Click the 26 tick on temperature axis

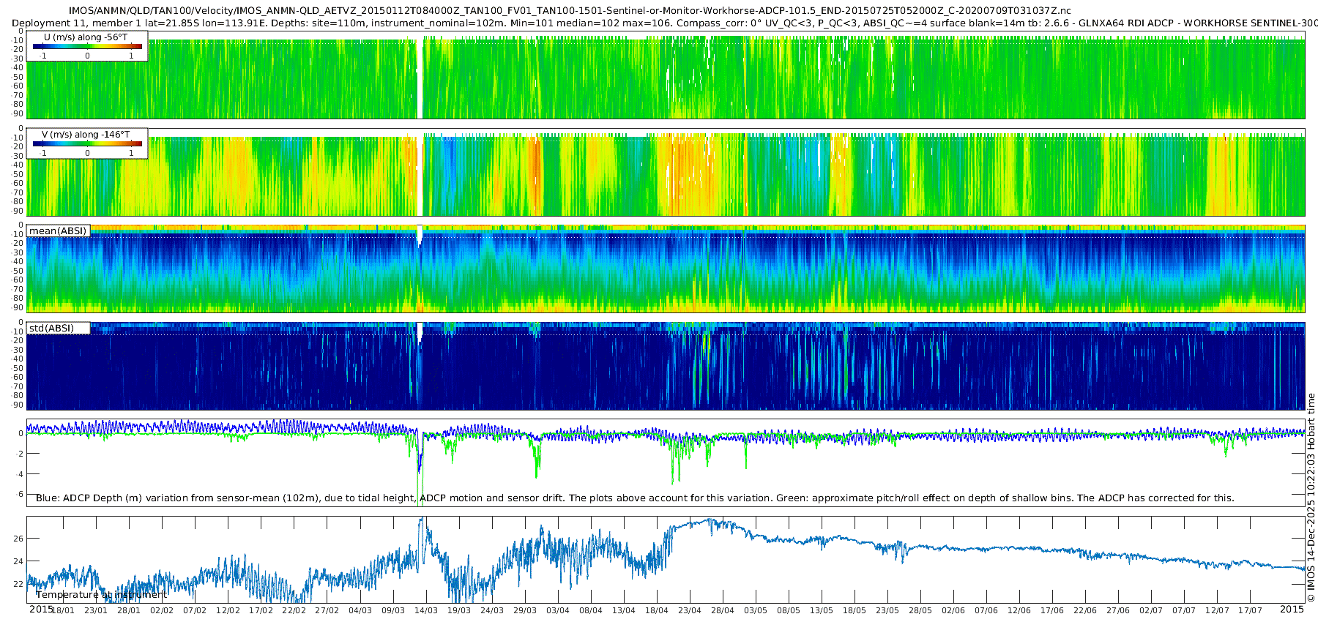[18, 539]
